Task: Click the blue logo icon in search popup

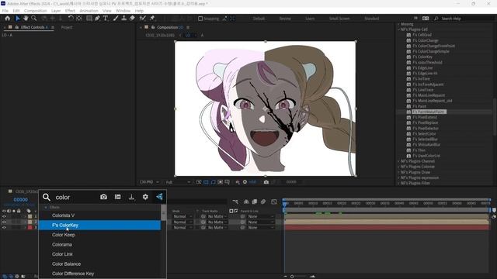Action: coord(159,197)
